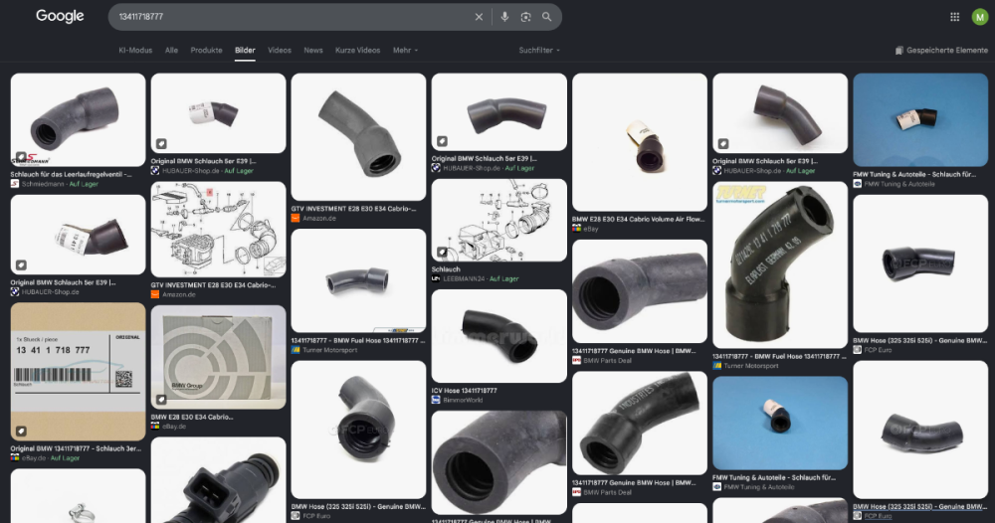Submit search with the magnifier icon
The height and width of the screenshot is (523, 995).
[546, 17]
